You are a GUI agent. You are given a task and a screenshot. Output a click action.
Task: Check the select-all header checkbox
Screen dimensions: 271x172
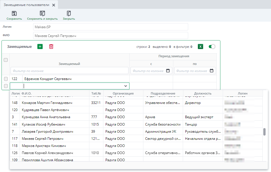[x=6, y=60]
